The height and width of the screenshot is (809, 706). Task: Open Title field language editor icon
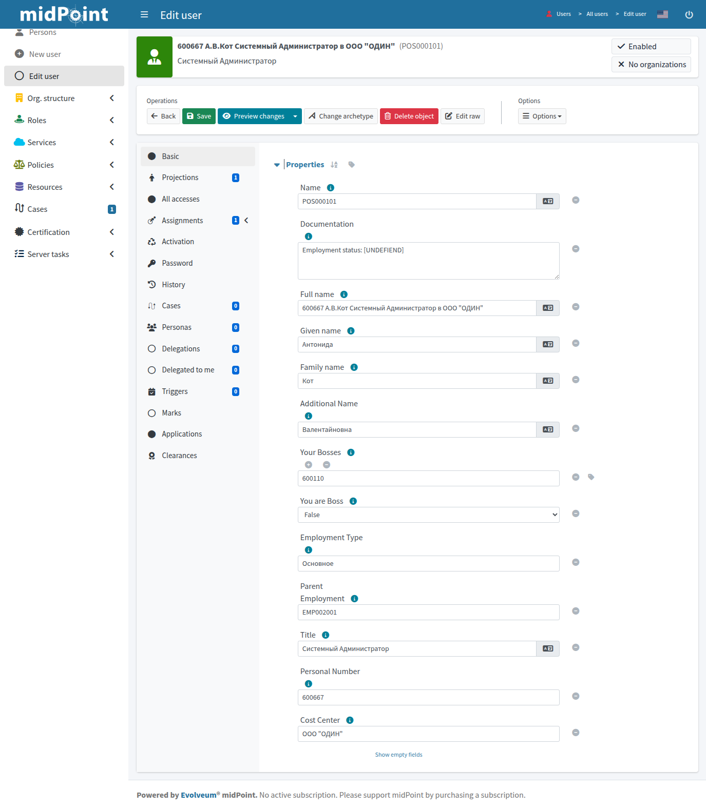[x=548, y=648]
